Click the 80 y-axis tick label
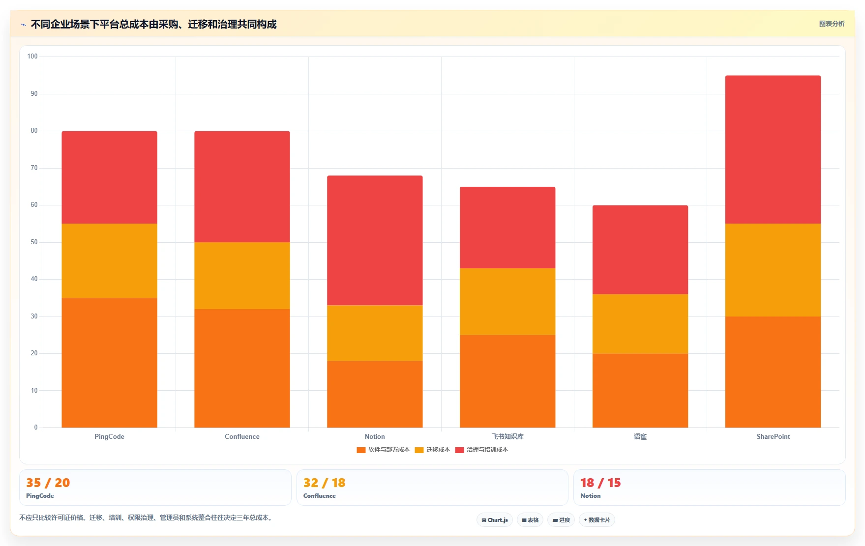 point(34,131)
